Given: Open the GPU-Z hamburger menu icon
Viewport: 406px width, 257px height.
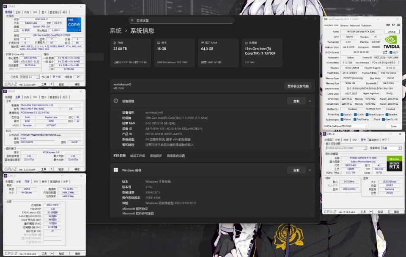Looking at the screenshot, I should pos(398,25).
